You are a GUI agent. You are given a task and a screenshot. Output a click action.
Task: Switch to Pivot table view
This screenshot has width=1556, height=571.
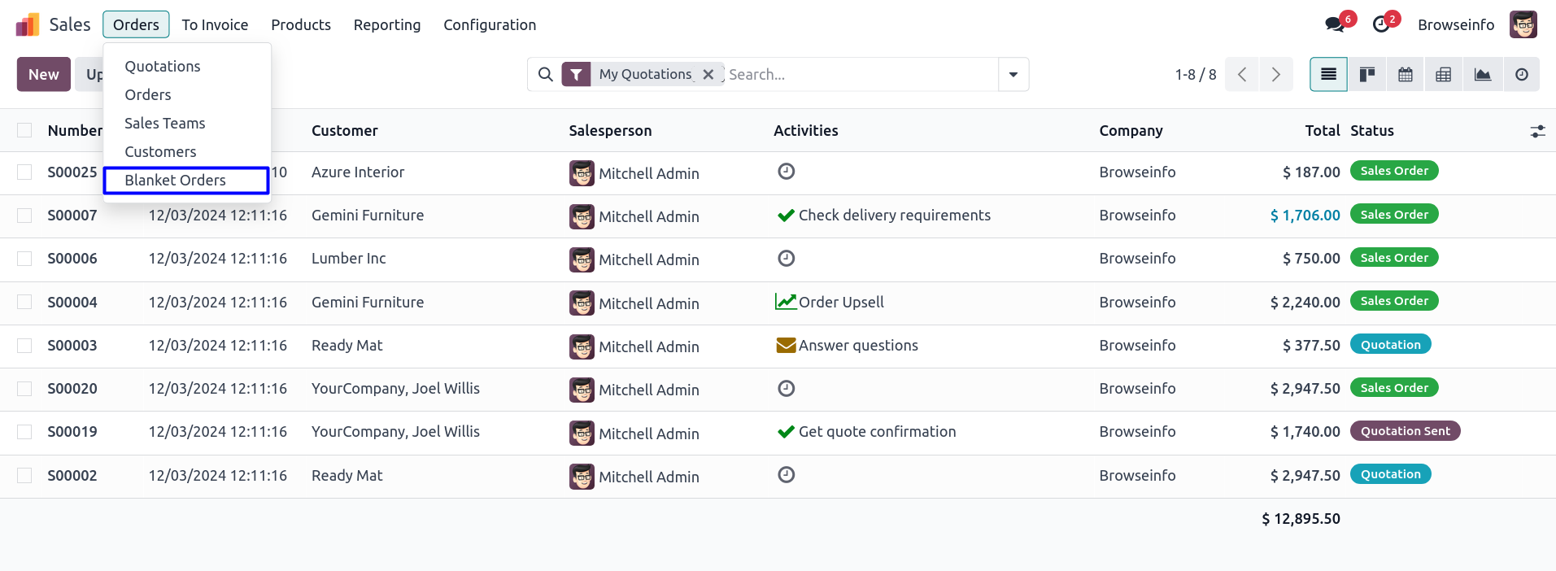(1444, 75)
